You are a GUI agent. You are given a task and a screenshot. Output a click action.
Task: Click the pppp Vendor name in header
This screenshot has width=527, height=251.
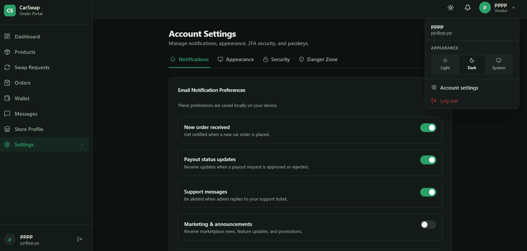click(x=501, y=8)
